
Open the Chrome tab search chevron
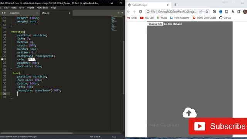(x=225, y=3)
